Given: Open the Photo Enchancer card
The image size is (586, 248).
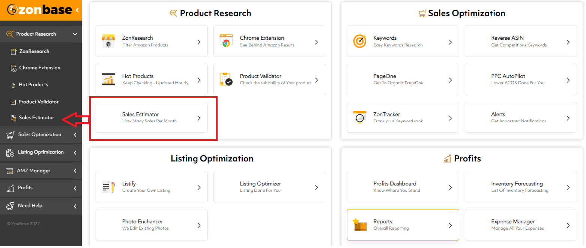Looking at the screenshot, I should (x=152, y=224).
